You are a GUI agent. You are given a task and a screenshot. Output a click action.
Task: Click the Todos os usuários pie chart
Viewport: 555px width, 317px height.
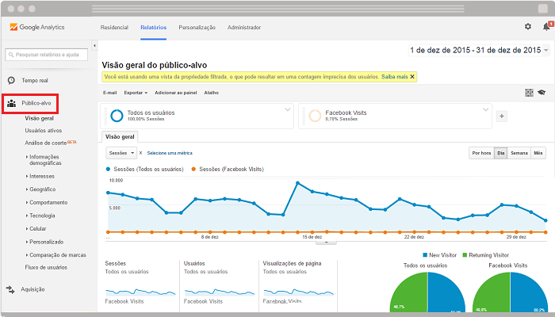click(427, 292)
